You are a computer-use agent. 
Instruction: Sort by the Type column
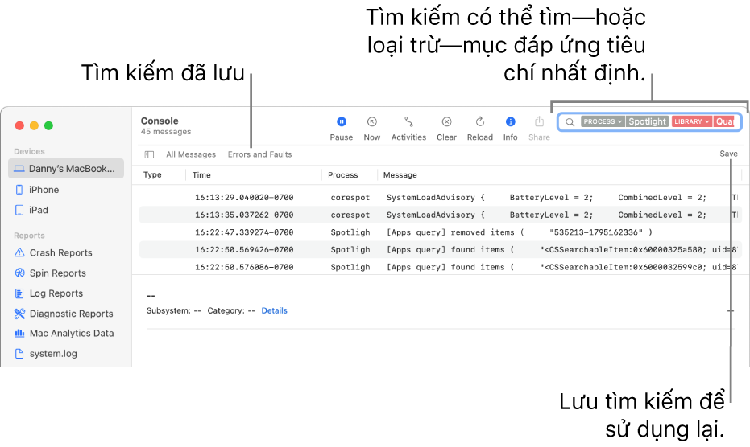pyautogui.click(x=152, y=174)
